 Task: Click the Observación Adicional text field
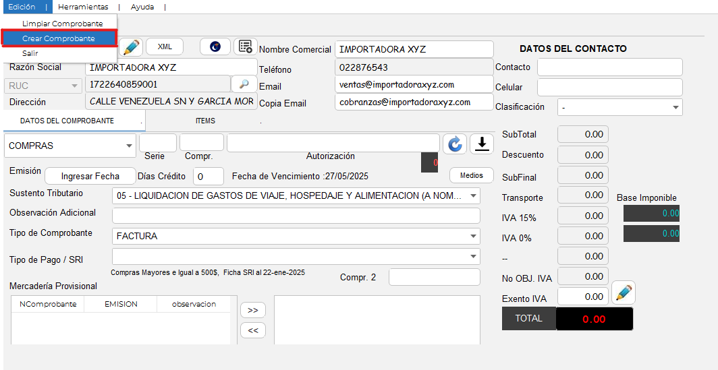click(x=296, y=216)
